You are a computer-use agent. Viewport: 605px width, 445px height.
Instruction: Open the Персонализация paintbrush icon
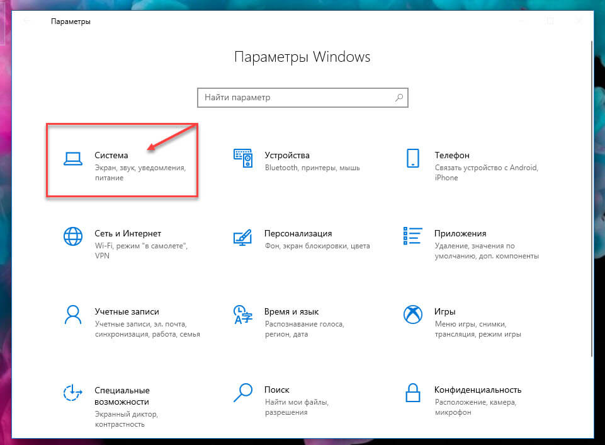click(243, 237)
